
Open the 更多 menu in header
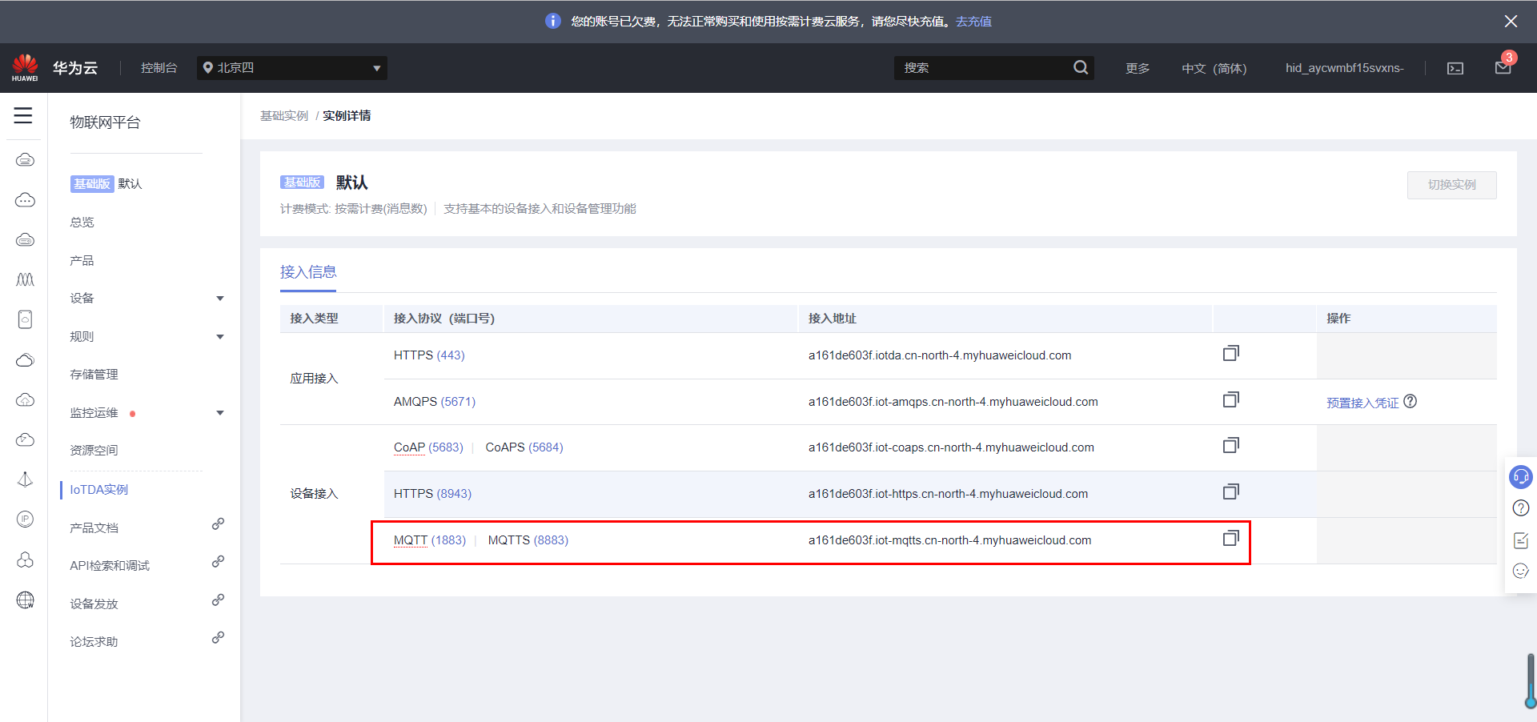pos(1138,68)
